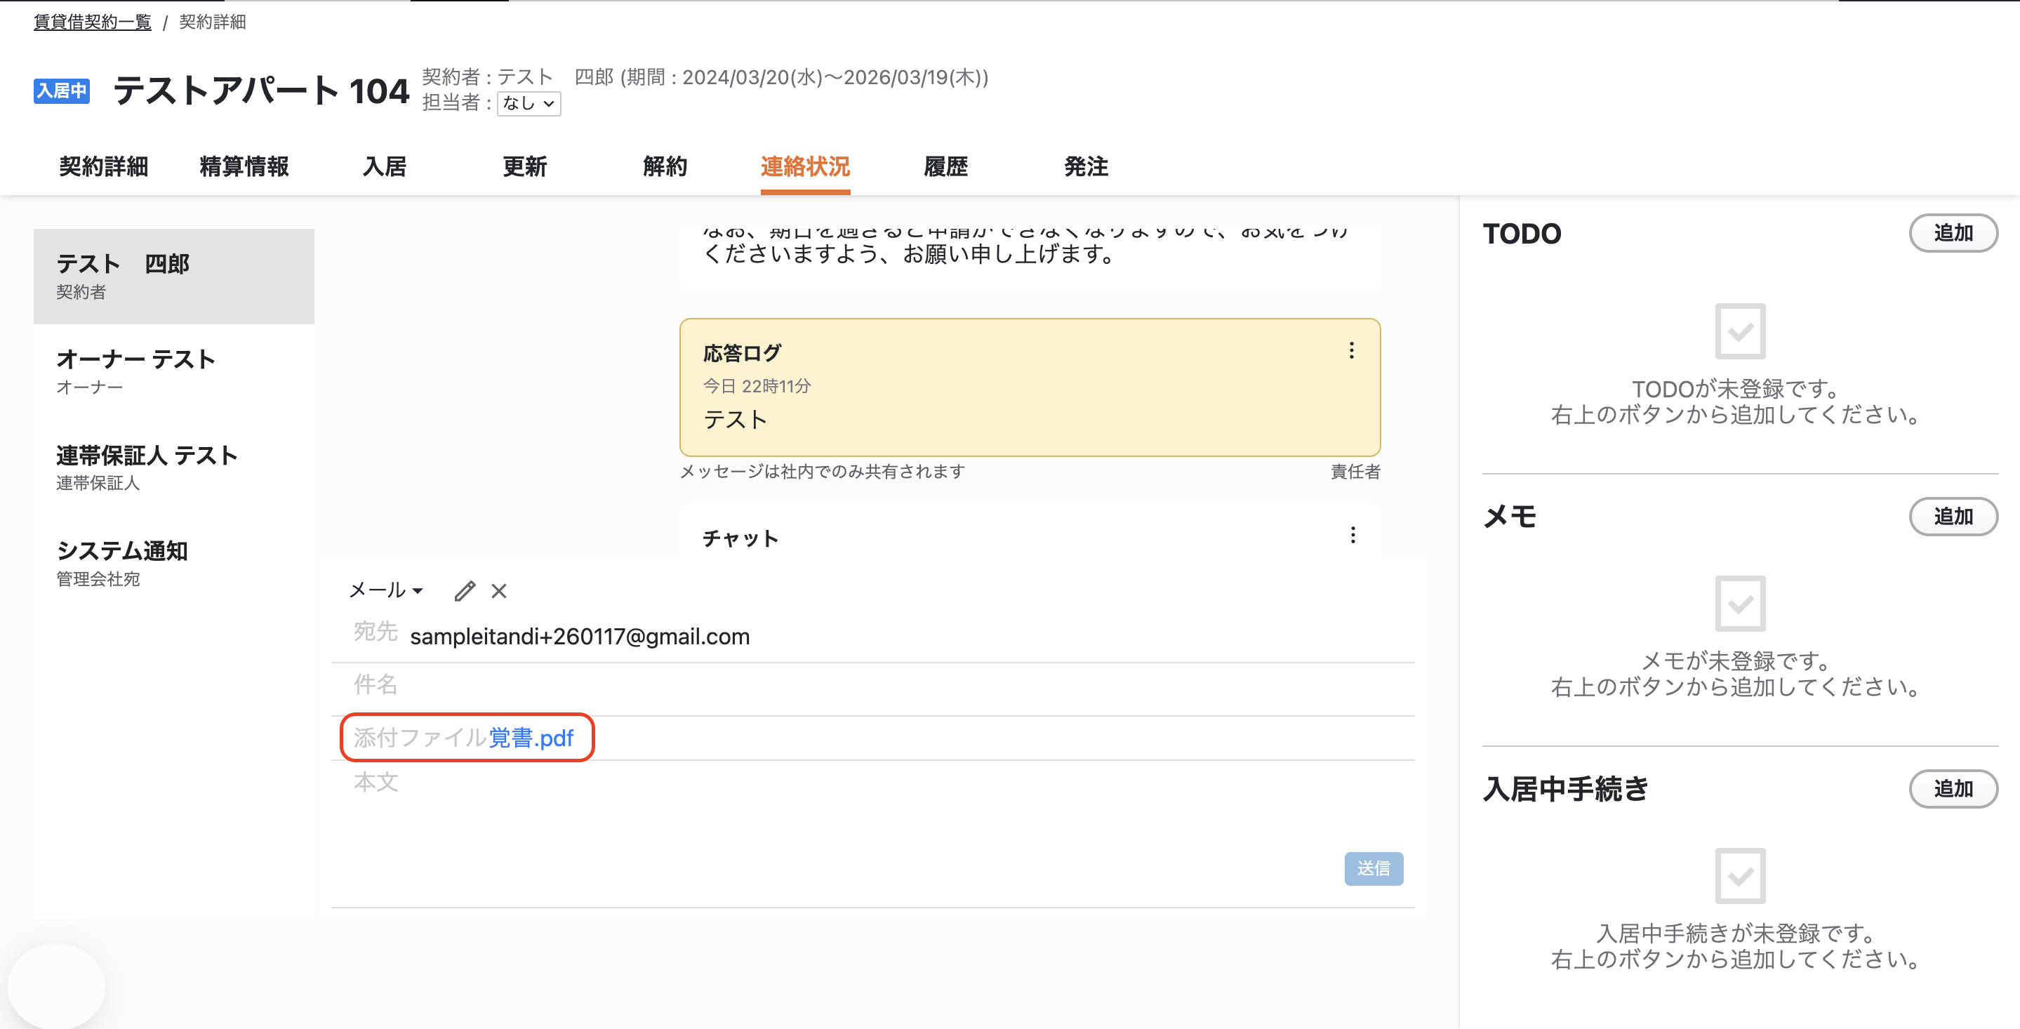
Task: Click the 入居中 status badge
Action: 62,91
